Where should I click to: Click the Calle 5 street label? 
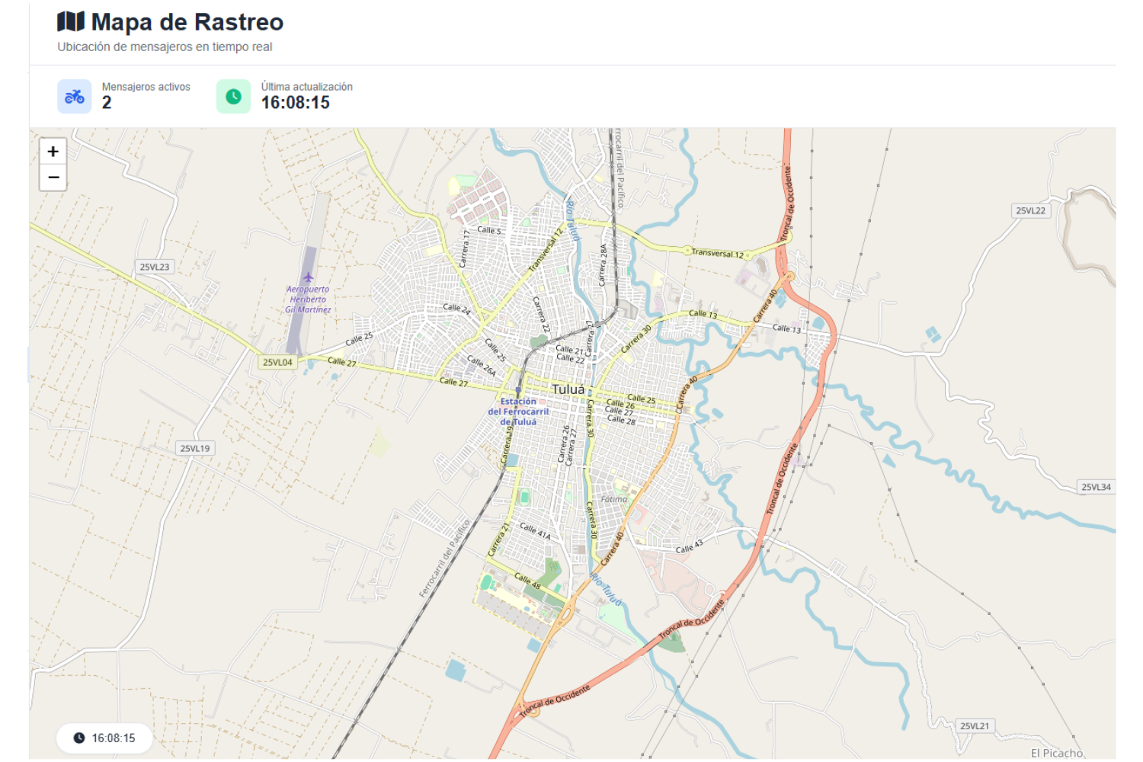point(489,229)
